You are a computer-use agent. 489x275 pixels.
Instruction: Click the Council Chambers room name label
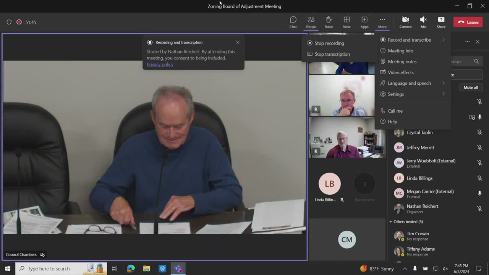point(21,255)
